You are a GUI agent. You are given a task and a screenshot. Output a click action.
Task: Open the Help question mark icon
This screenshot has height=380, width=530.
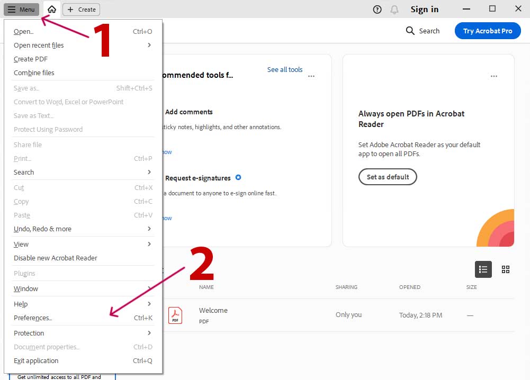point(377,10)
